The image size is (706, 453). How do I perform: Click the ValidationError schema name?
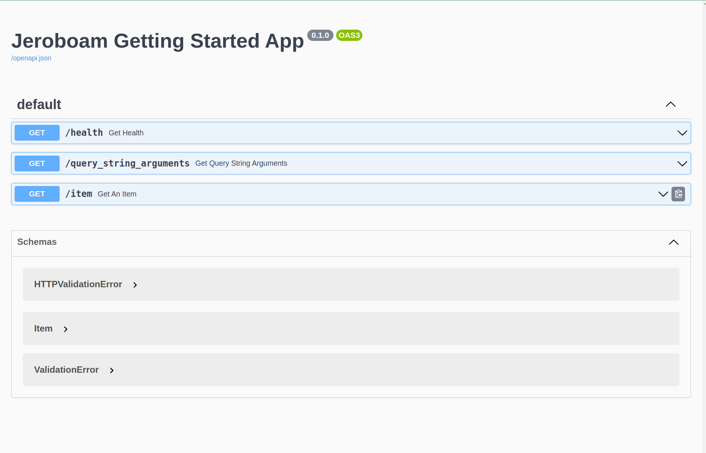(66, 370)
